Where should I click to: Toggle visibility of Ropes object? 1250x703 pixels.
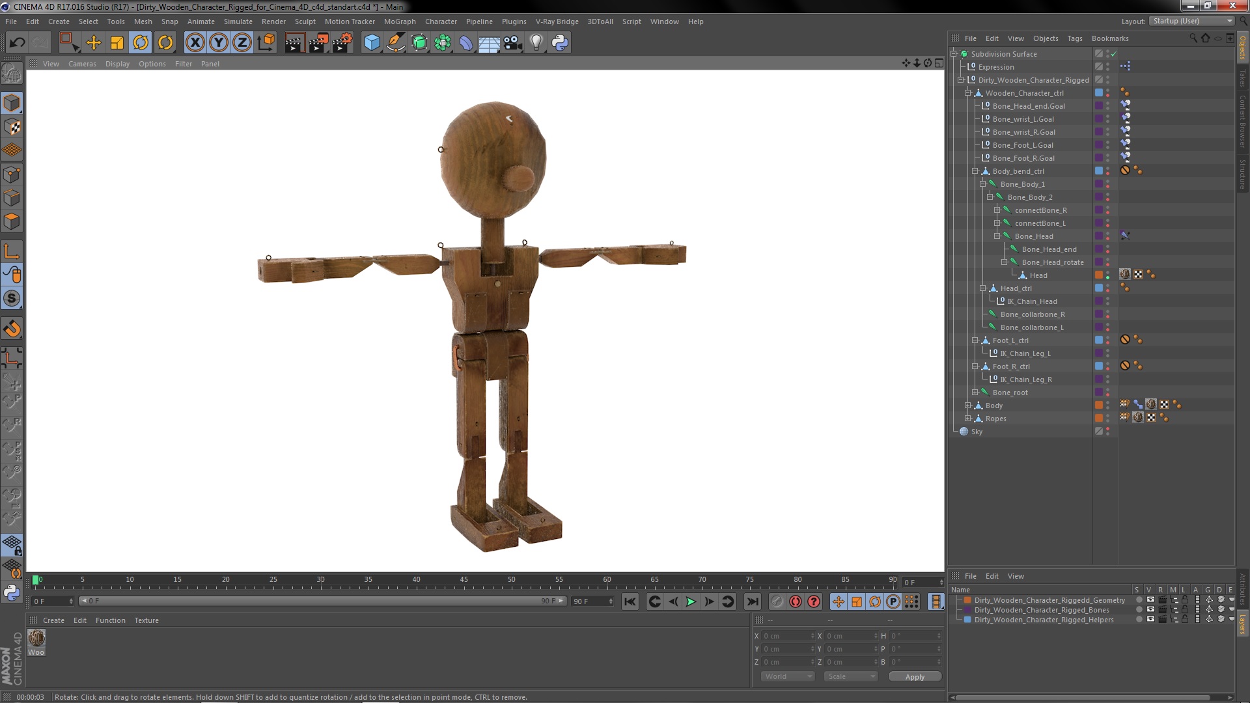pos(1107,418)
